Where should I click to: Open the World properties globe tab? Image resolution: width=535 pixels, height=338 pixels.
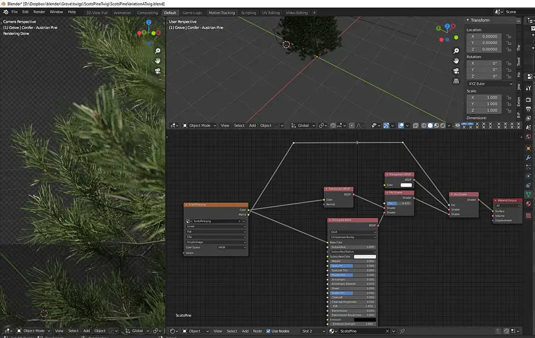(528, 137)
